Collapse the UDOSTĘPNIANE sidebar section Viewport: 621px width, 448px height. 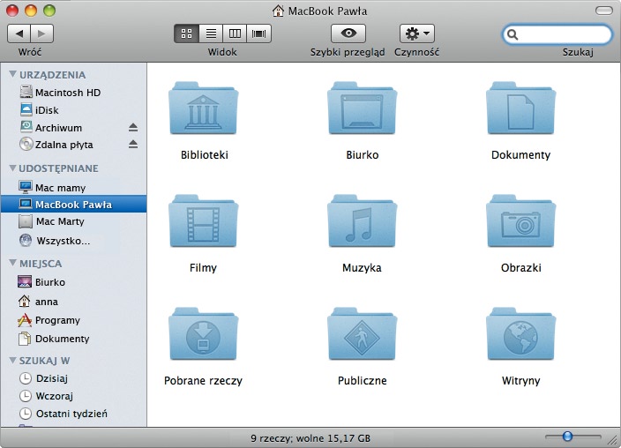point(12,168)
